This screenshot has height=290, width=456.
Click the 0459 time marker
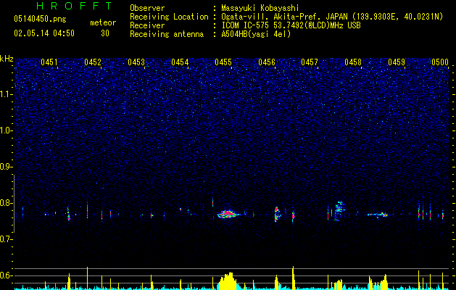[x=397, y=62]
